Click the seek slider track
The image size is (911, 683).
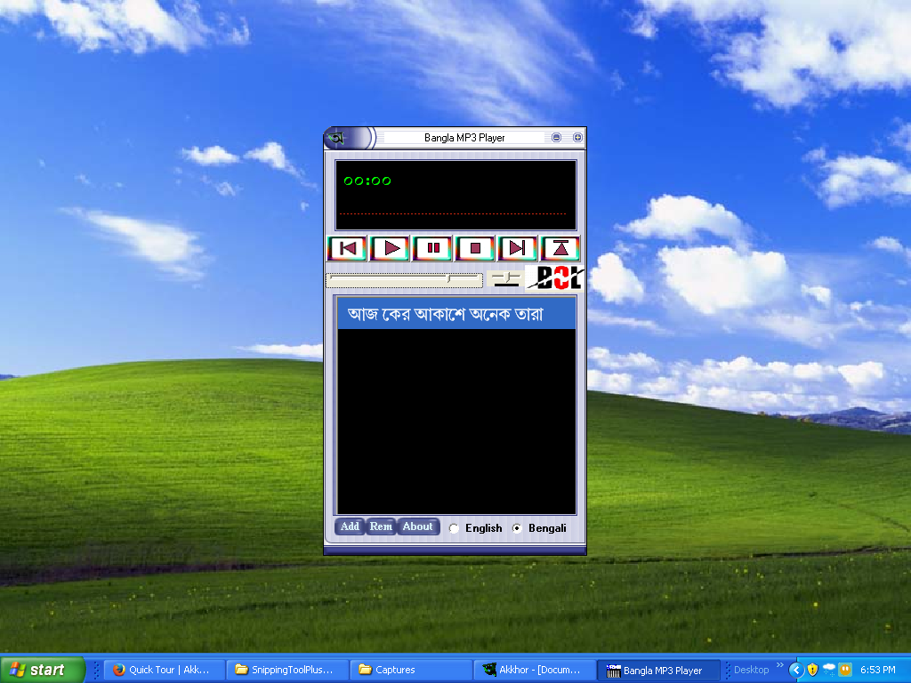(404, 280)
